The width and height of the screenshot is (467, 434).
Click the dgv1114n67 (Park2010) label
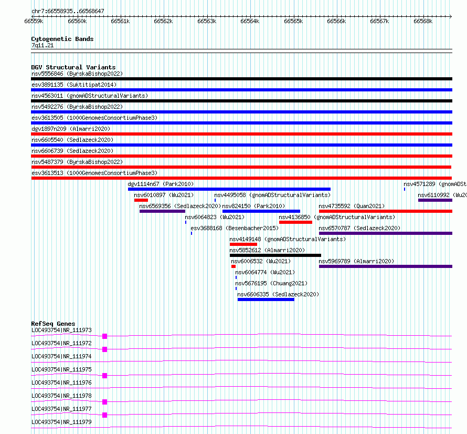(x=161, y=184)
